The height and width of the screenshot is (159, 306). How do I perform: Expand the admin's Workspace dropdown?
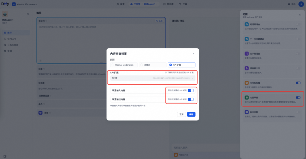(25, 4)
